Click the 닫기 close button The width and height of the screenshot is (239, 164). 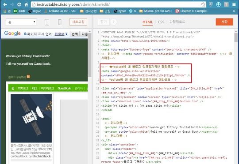click(x=104, y=22)
